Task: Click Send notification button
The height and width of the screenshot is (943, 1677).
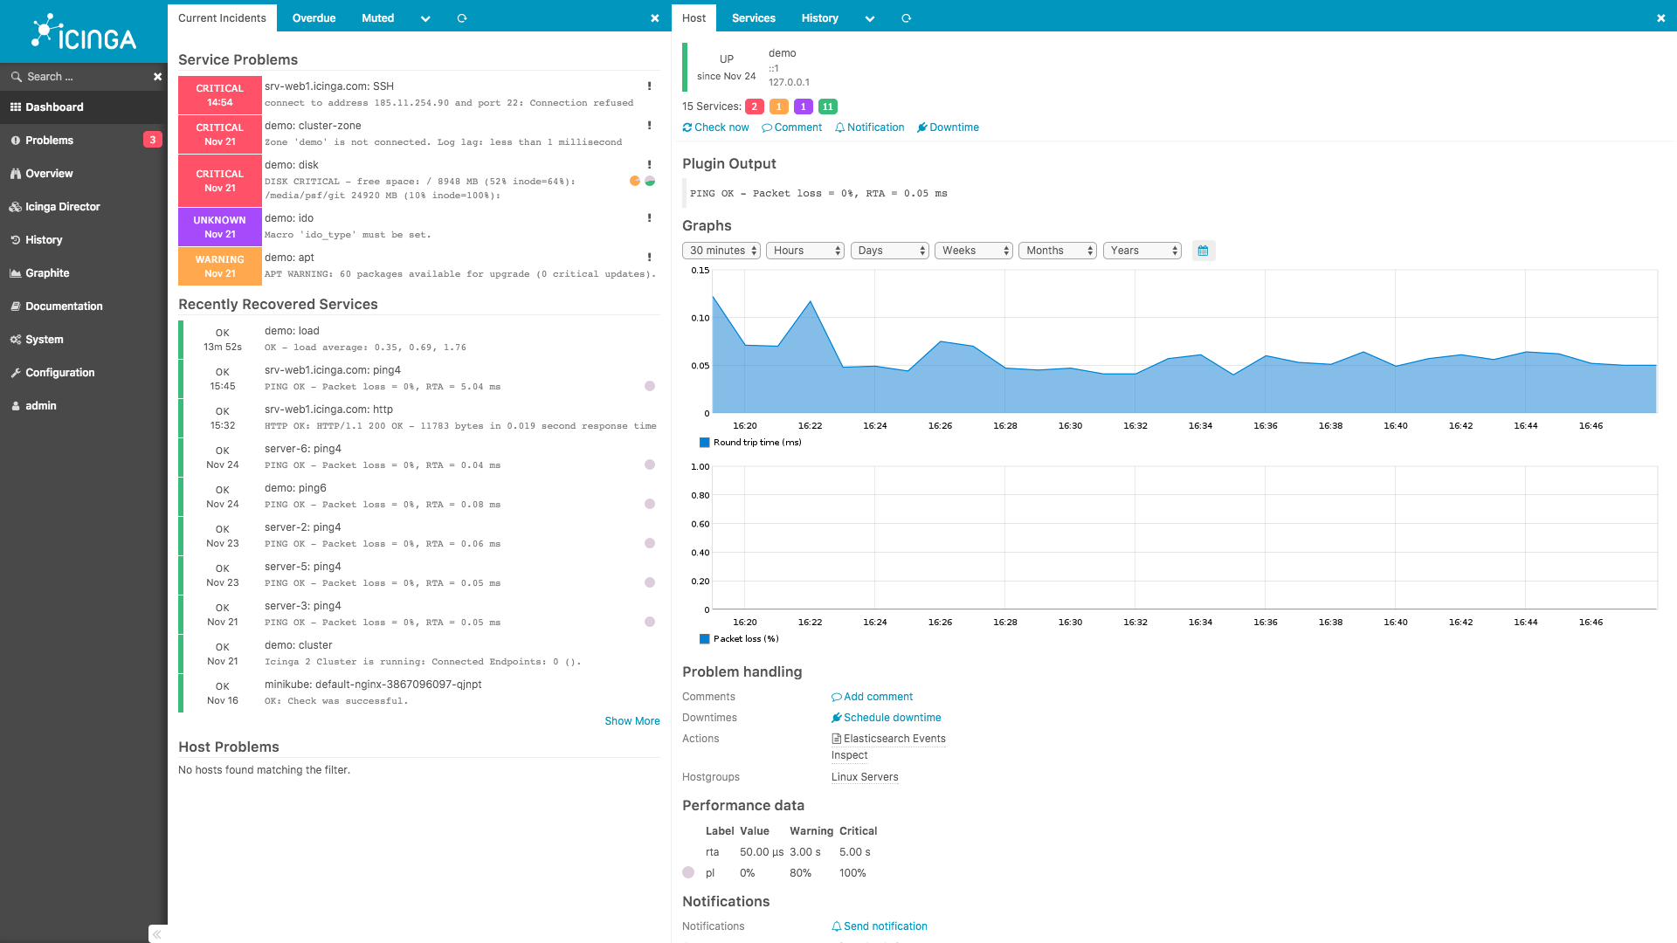Action: (x=879, y=926)
